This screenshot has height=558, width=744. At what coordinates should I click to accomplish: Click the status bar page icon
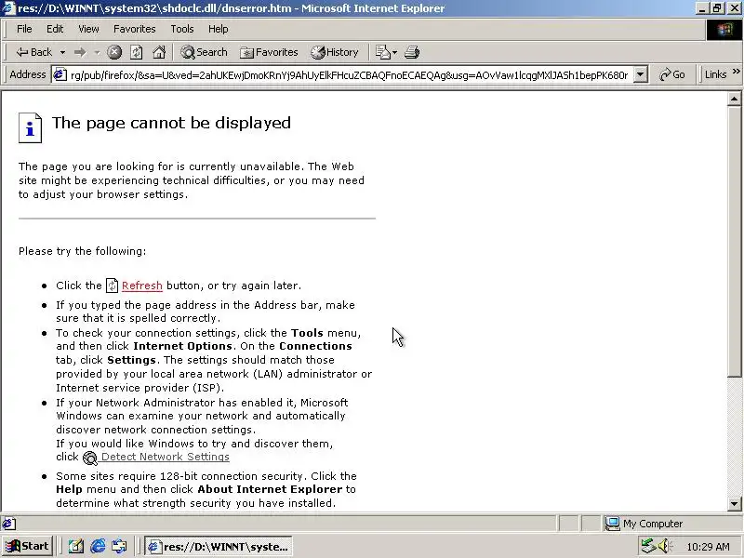(x=8, y=524)
